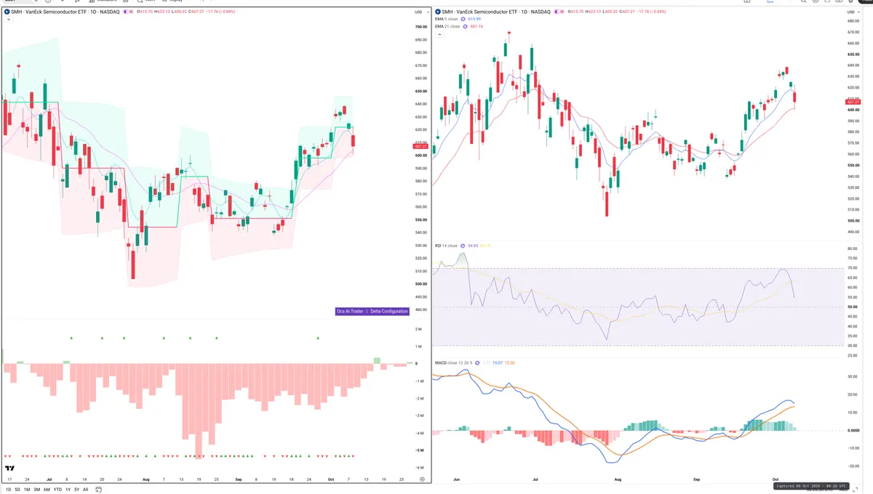Click the -6 M label on volume axis

tap(420, 468)
